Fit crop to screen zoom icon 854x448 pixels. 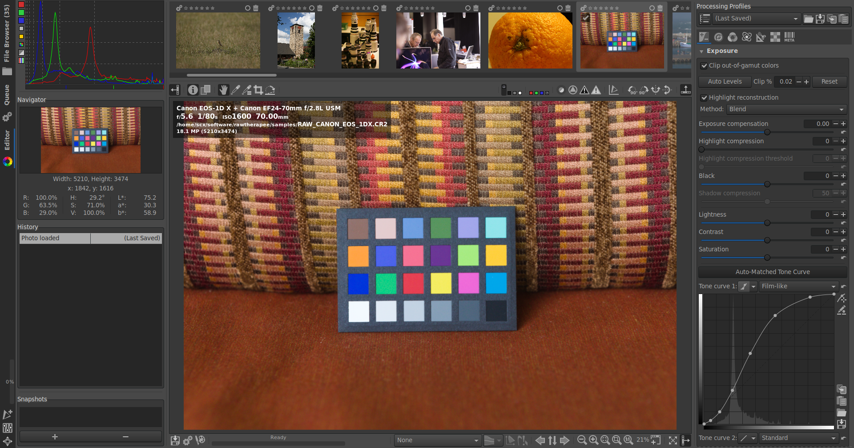pos(616,440)
